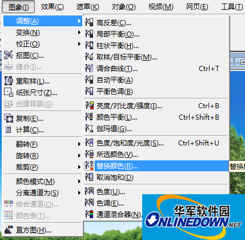
Task: Click the Tone Curve icon (调合曲线)
Action: [x=89, y=68]
